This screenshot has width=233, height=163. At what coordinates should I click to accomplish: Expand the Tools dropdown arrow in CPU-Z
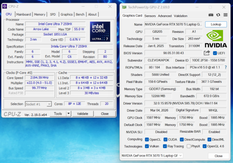(69, 114)
